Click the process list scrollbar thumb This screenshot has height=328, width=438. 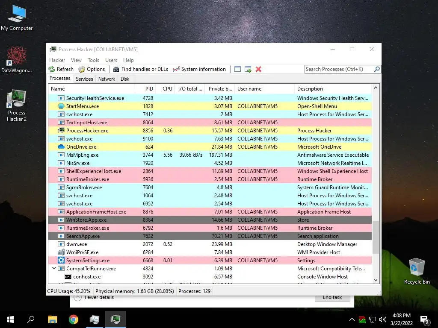point(376,237)
